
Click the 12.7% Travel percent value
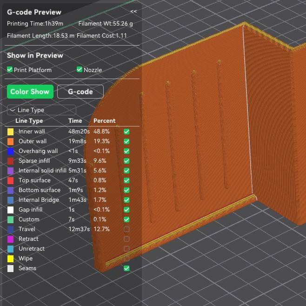click(x=101, y=229)
